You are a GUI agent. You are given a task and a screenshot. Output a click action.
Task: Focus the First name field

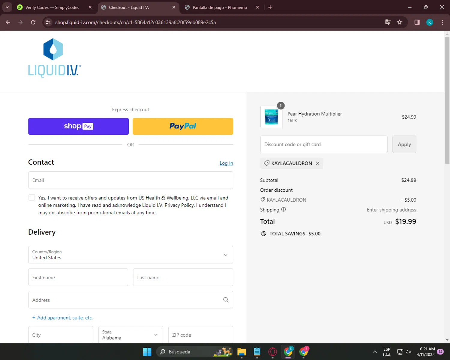click(x=78, y=277)
